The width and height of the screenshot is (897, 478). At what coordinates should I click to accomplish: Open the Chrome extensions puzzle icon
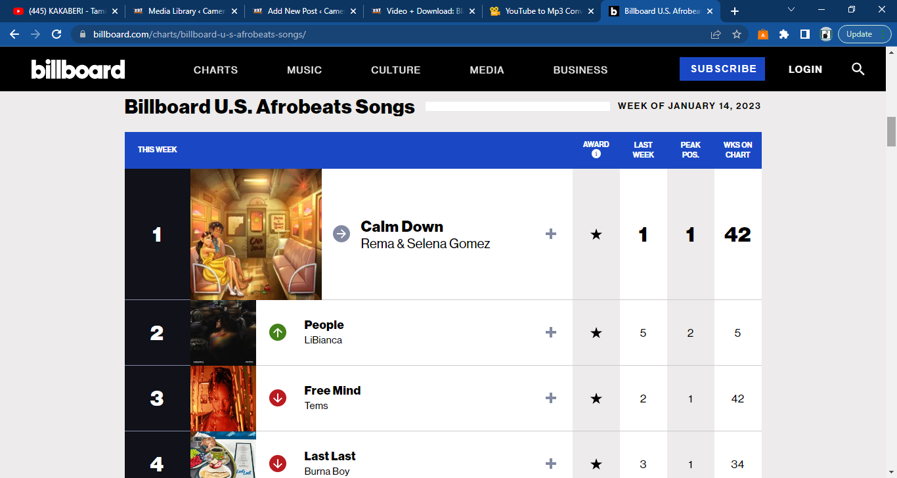pos(784,34)
